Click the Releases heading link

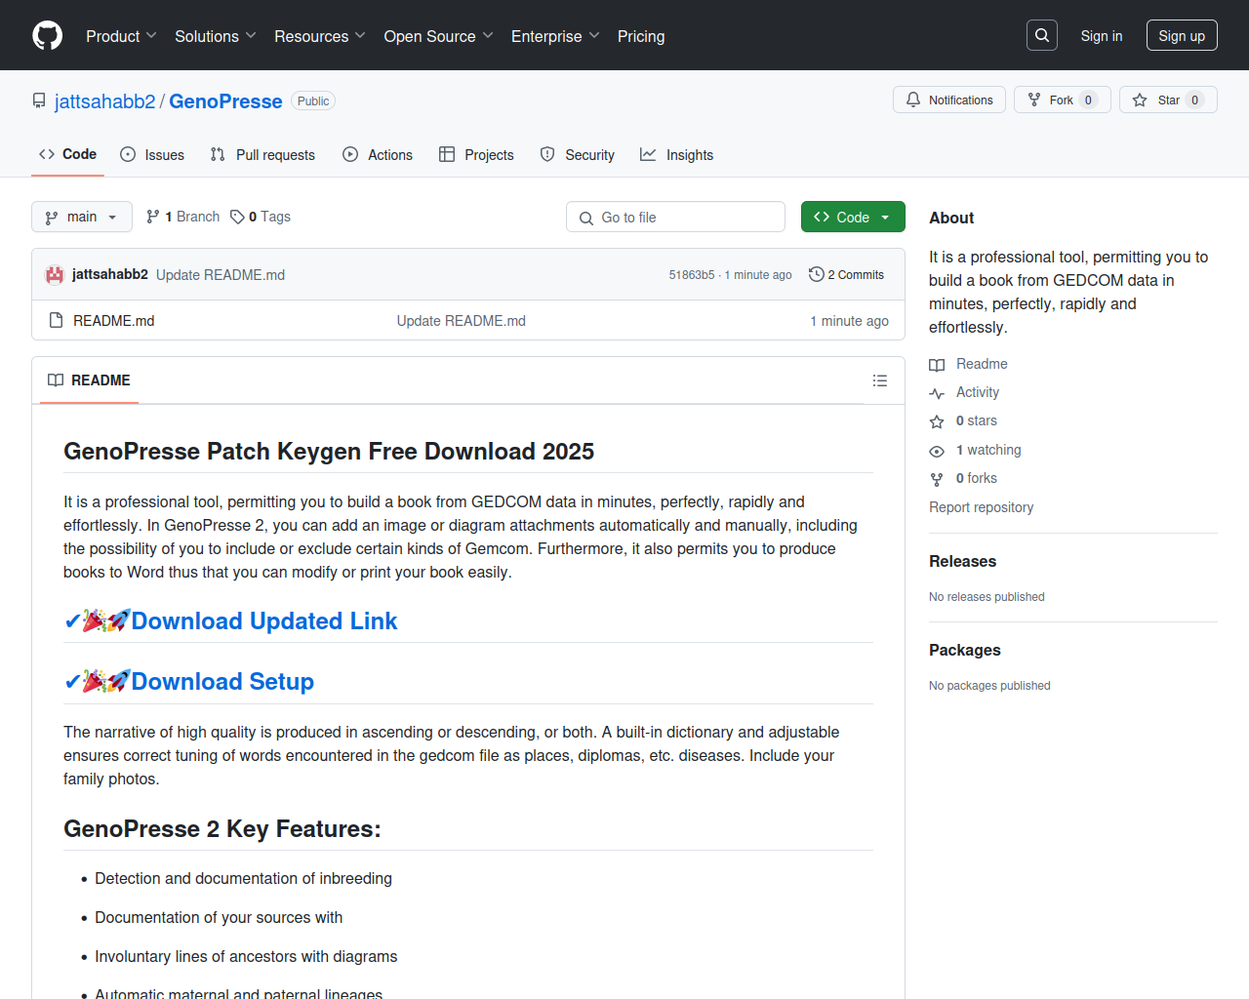point(962,562)
